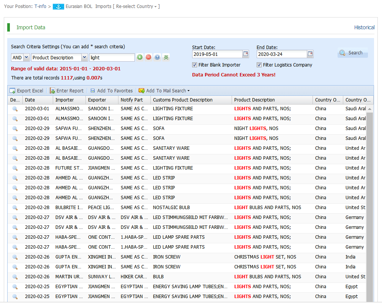Viewport: 382px width, 303px height.
Task: Open details magnifier for first ALMASSMO row
Action: [x=15, y=109]
